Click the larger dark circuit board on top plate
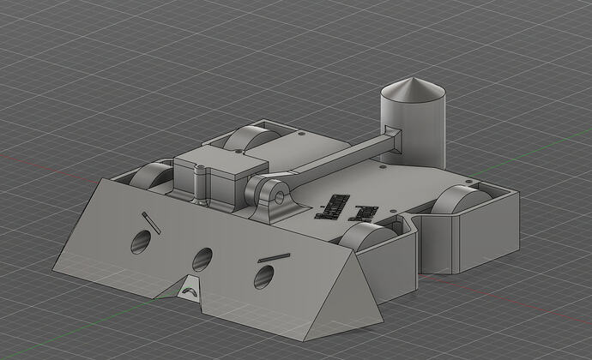The width and height of the screenshot is (592, 360). point(333,206)
